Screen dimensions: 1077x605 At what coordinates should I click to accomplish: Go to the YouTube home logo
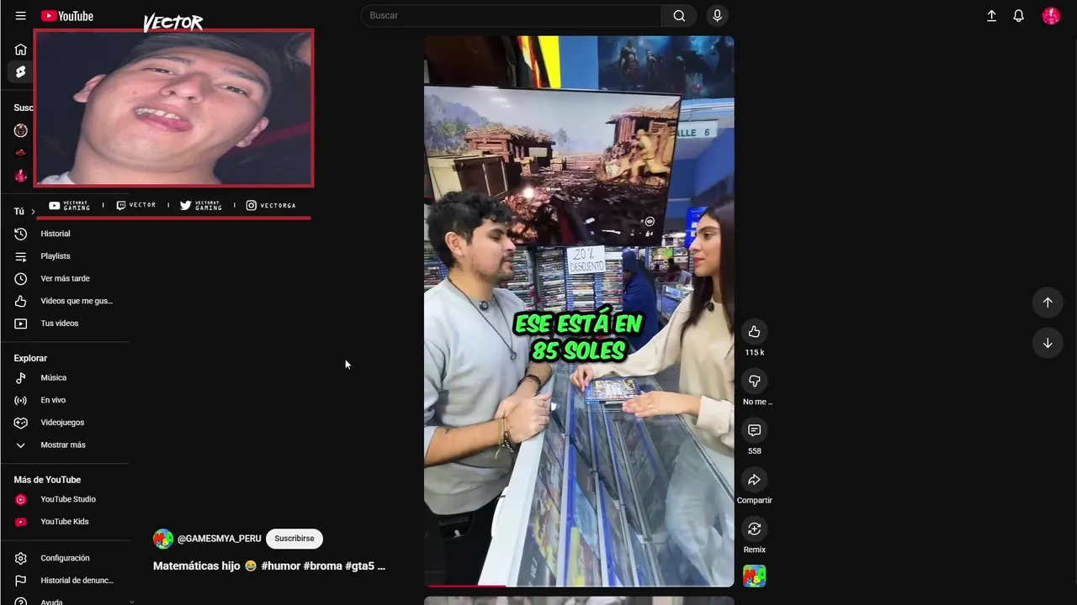coord(67,16)
